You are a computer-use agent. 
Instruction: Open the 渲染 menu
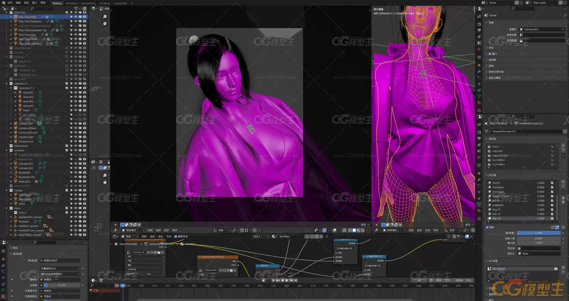[x=26, y=3]
